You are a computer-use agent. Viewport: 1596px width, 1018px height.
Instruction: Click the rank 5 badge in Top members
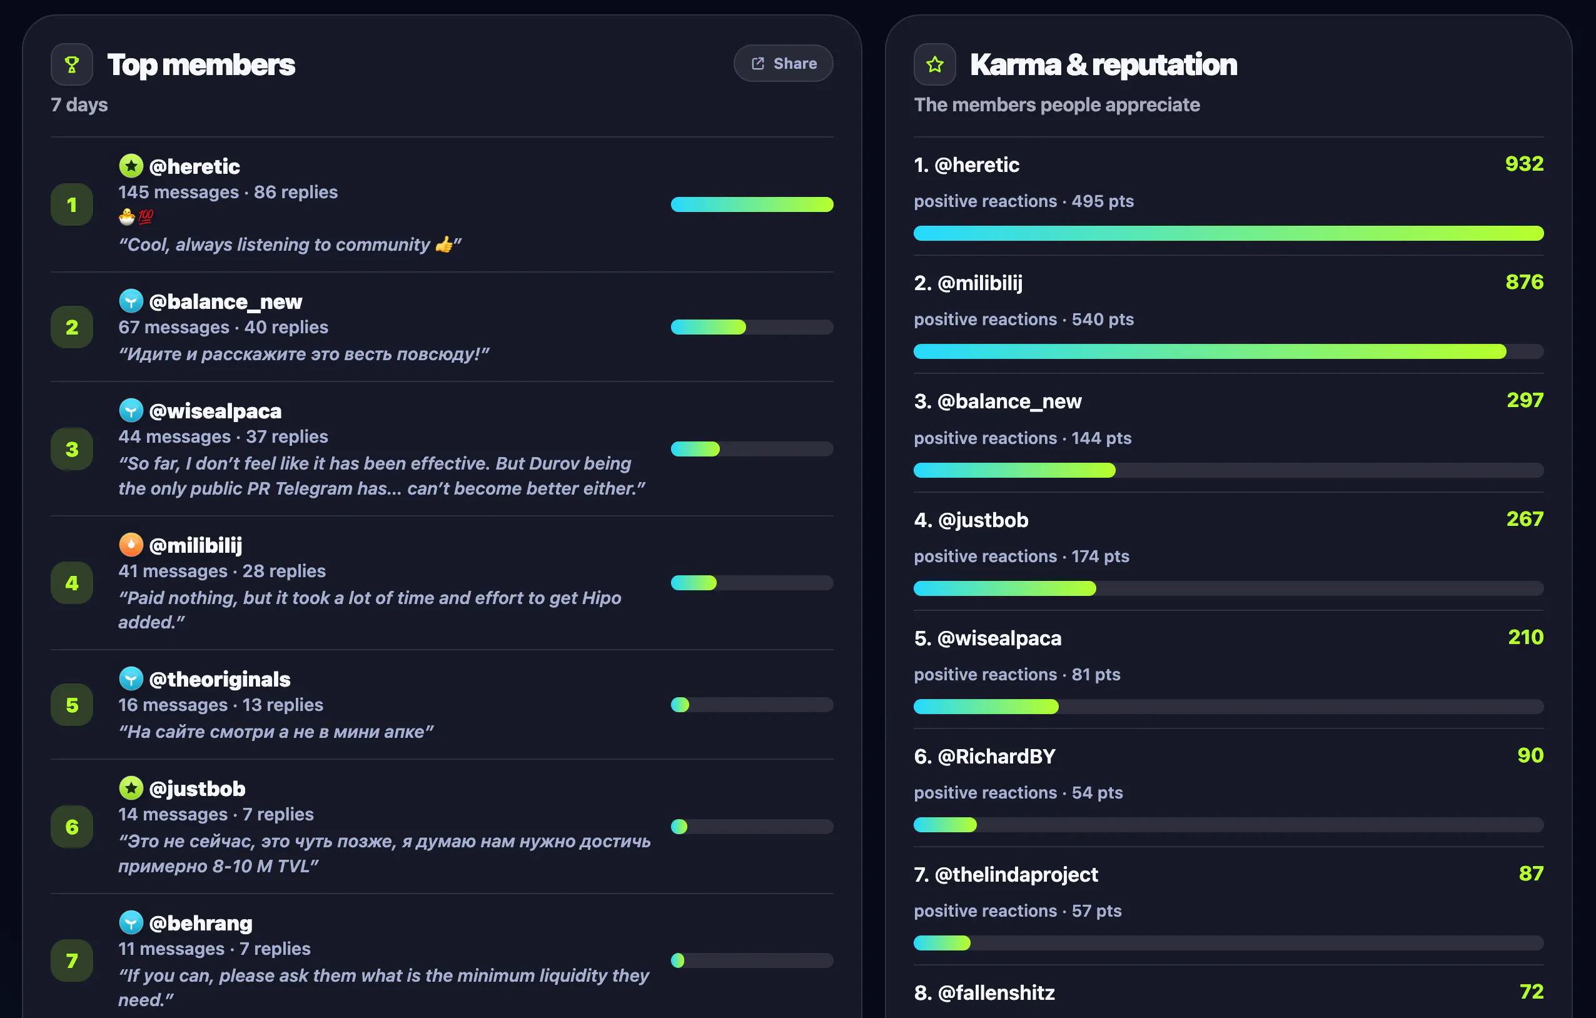(71, 705)
